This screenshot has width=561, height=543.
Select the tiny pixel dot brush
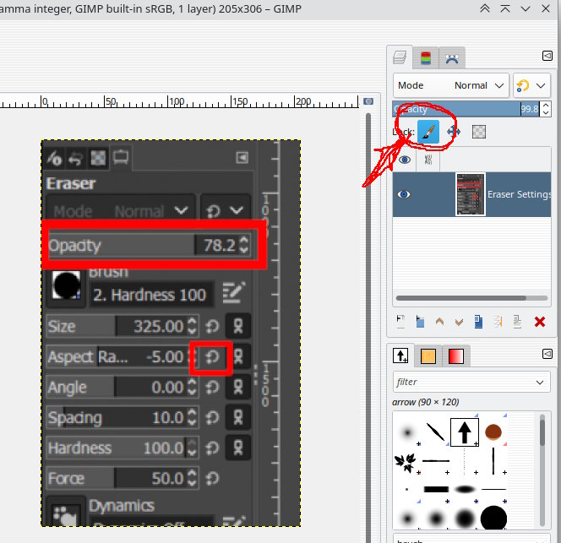click(x=406, y=489)
